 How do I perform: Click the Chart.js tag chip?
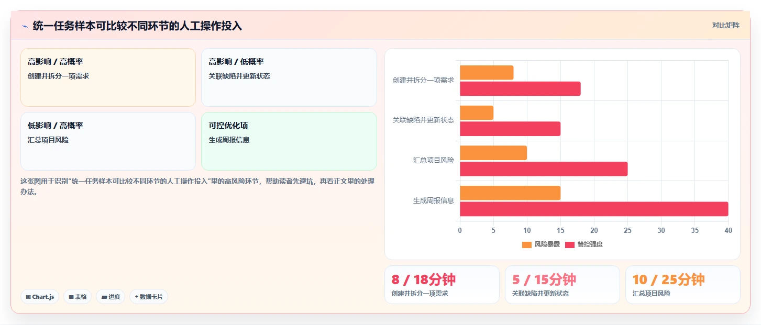point(40,297)
